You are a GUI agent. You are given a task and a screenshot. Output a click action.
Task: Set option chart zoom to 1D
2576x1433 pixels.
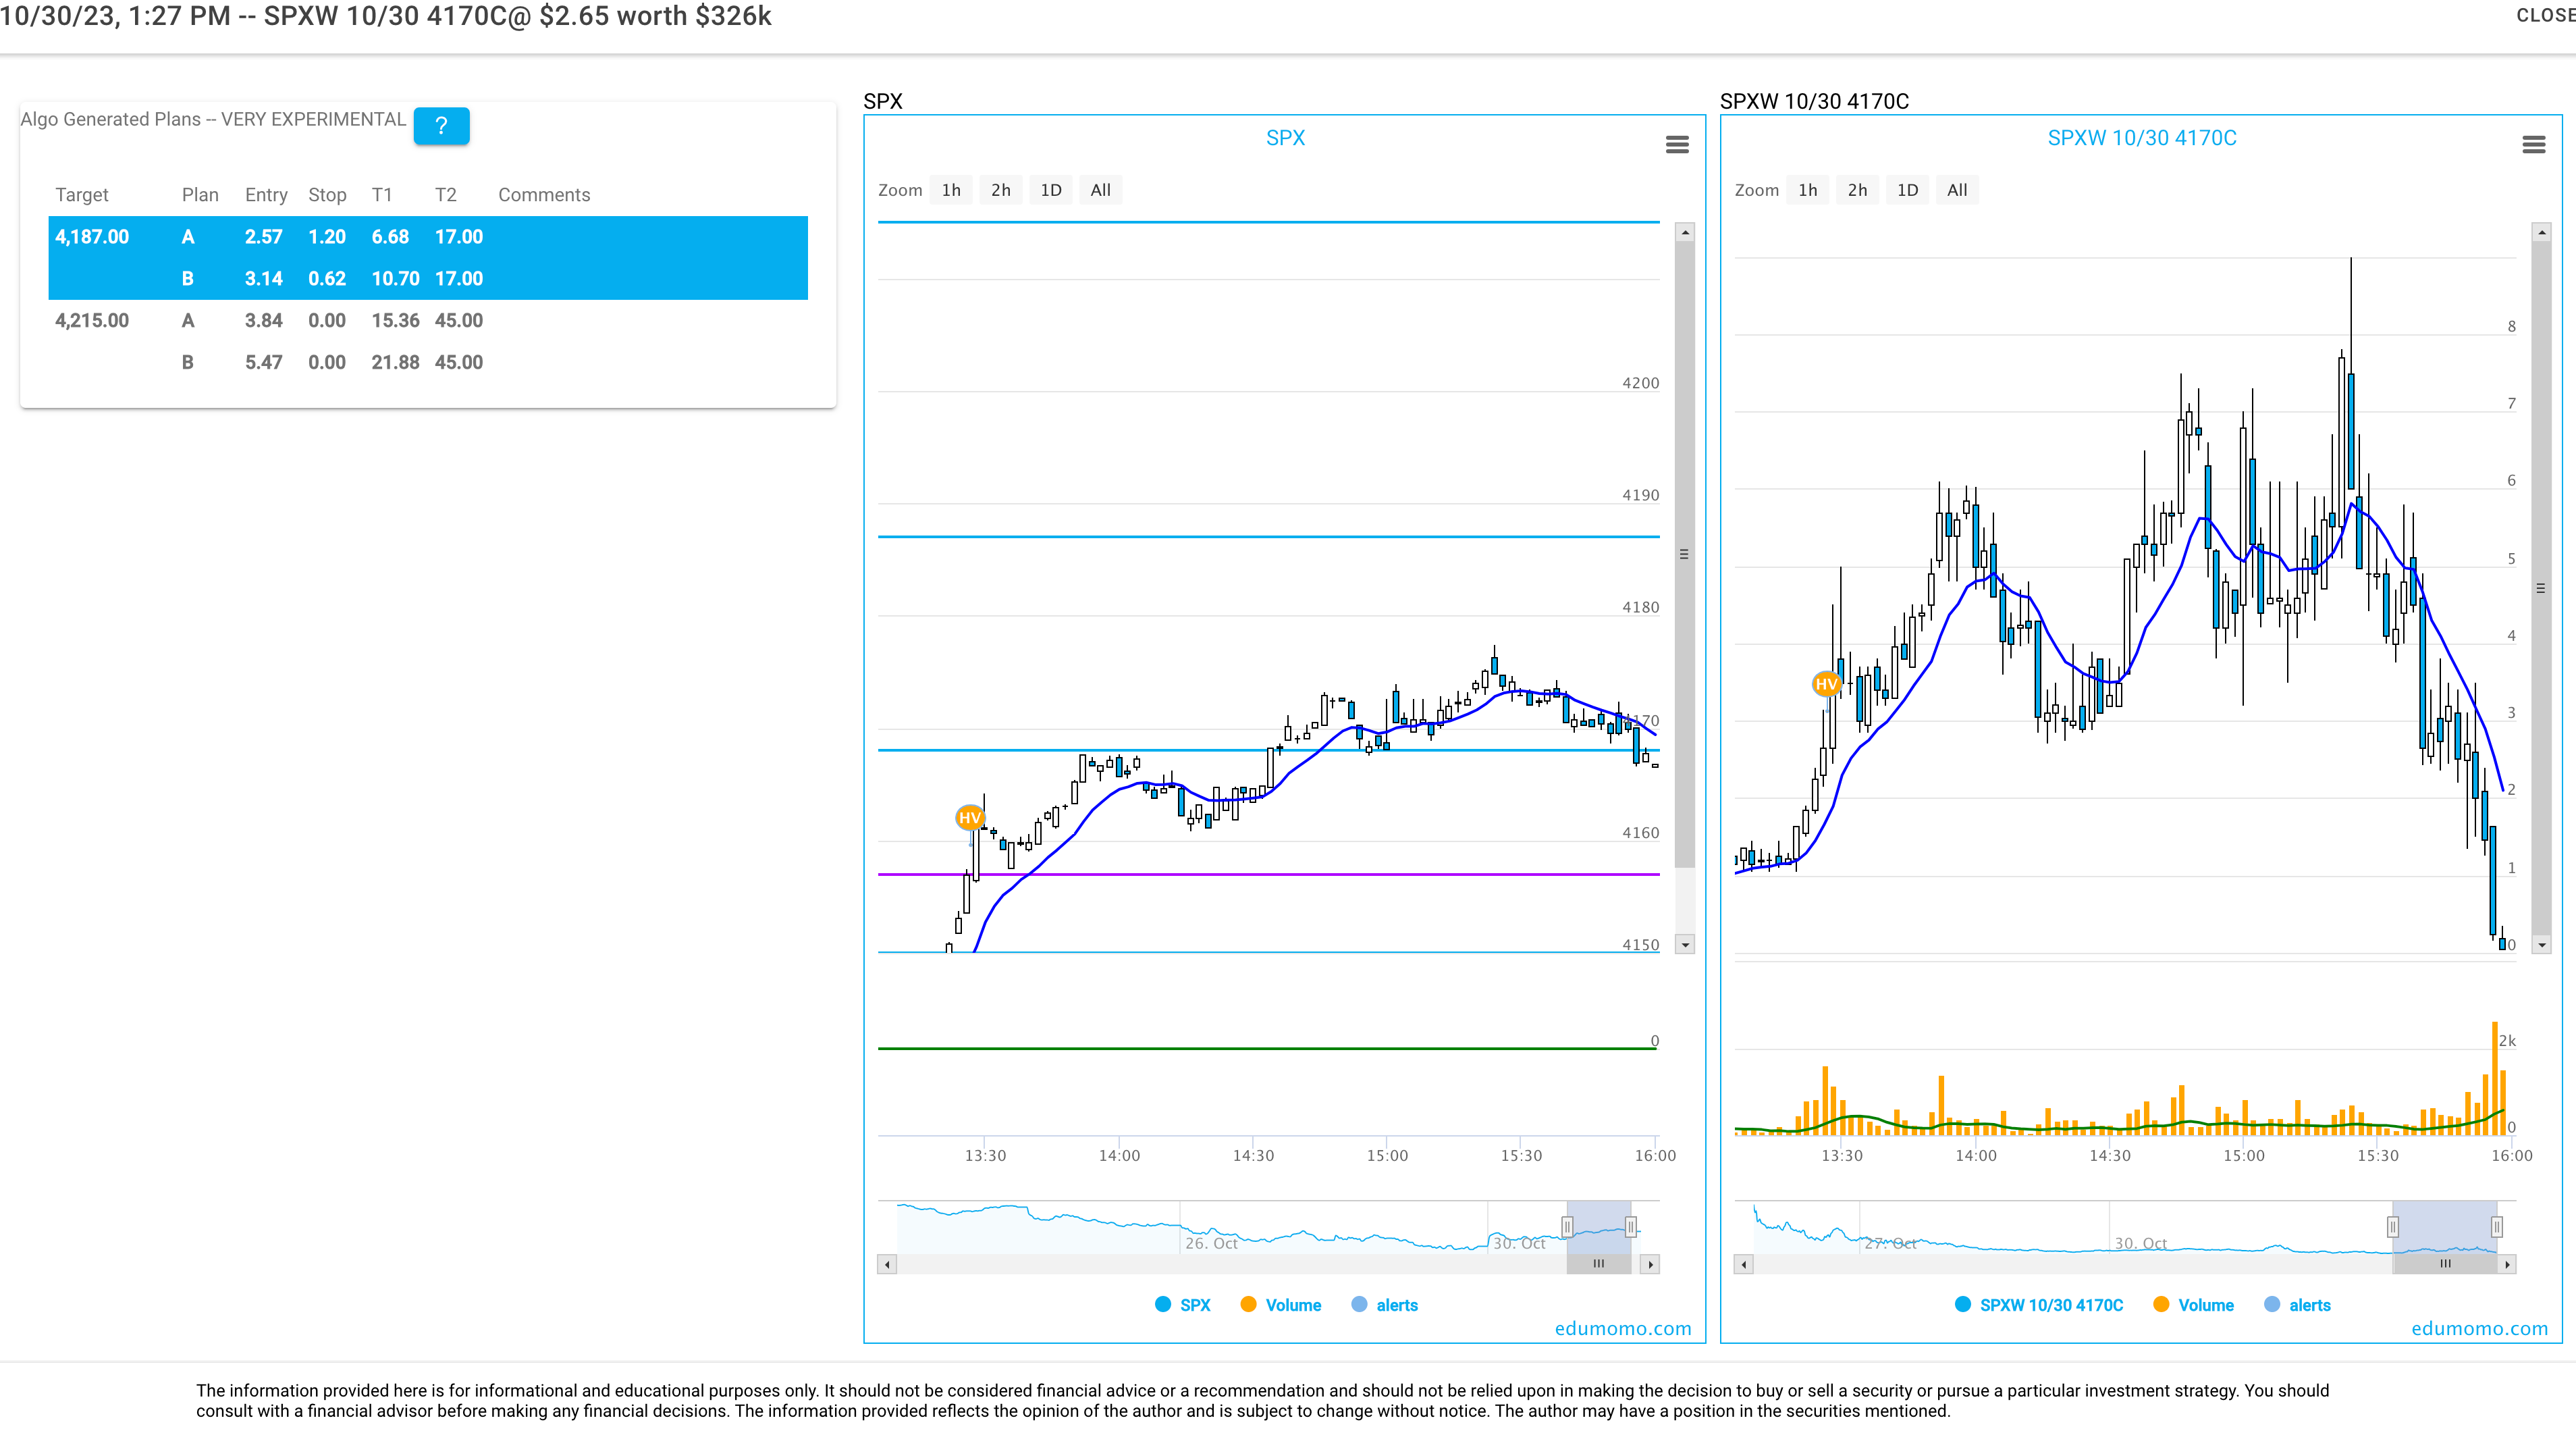coord(1907,190)
